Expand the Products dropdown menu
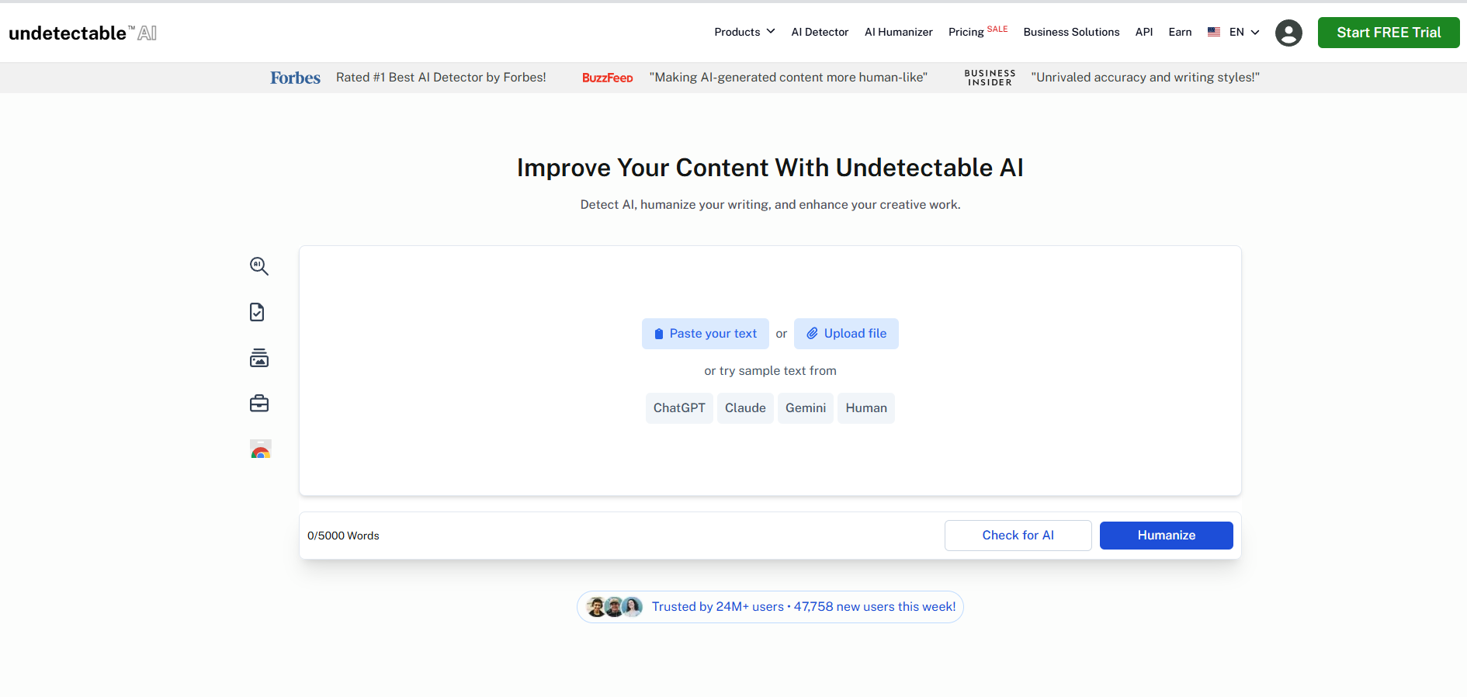The width and height of the screenshot is (1467, 697). pos(744,32)
